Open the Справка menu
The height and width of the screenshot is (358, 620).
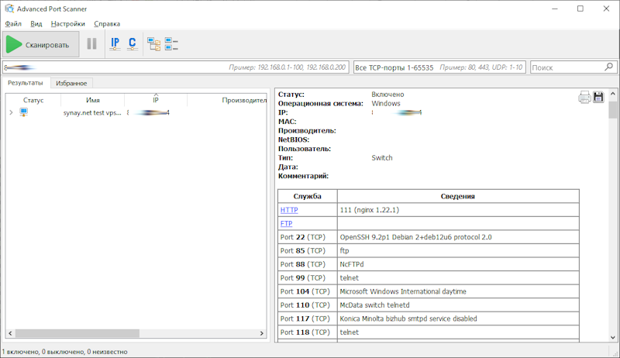[107, 24]
